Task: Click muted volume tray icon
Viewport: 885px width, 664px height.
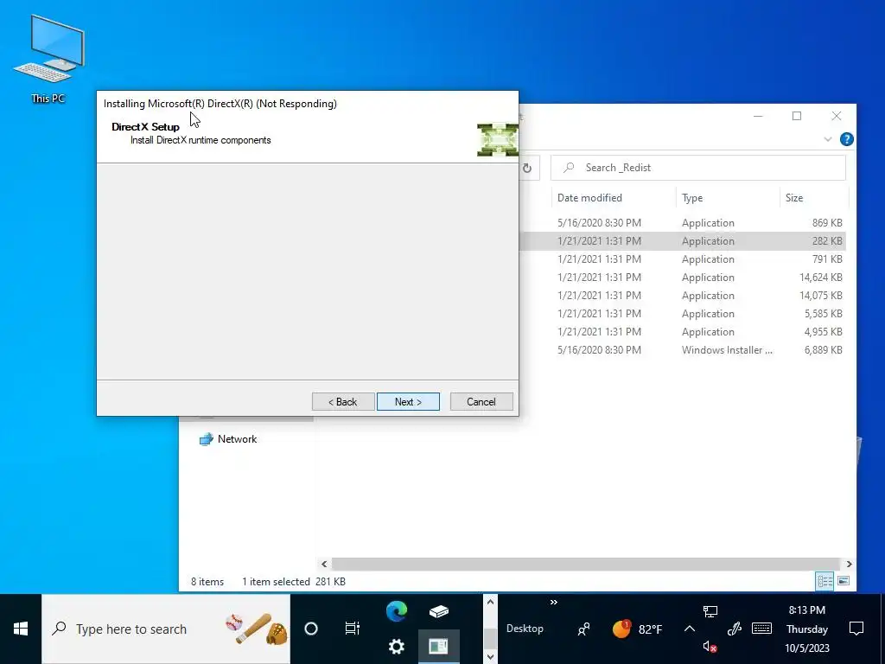Action: pyautogui.click(x=710, y=647)
